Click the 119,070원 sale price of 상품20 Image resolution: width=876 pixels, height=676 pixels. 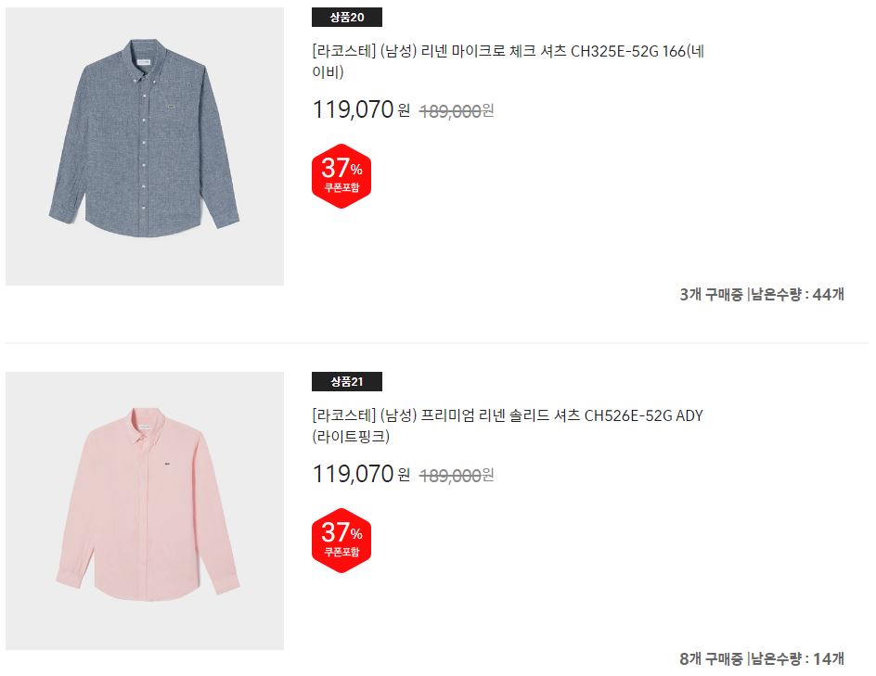[361, 109]
